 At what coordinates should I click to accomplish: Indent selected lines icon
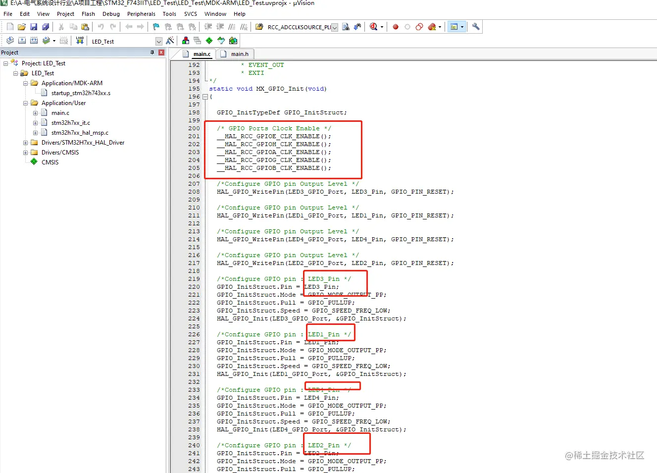tap(208, 27)
